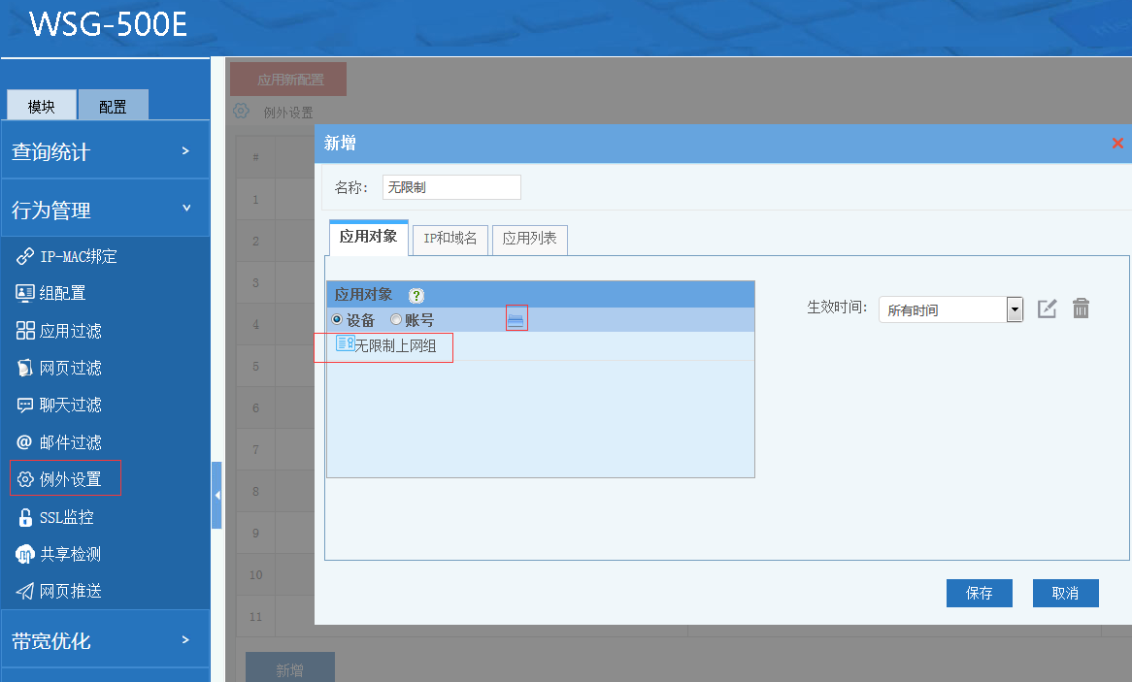Open IP-MAC绑定 in the sidebar
This screenshot has width=1132, height=682.
click(78, 256)
